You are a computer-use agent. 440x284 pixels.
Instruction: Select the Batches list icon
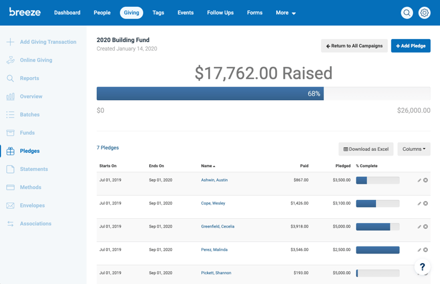(x=10, y=115)
